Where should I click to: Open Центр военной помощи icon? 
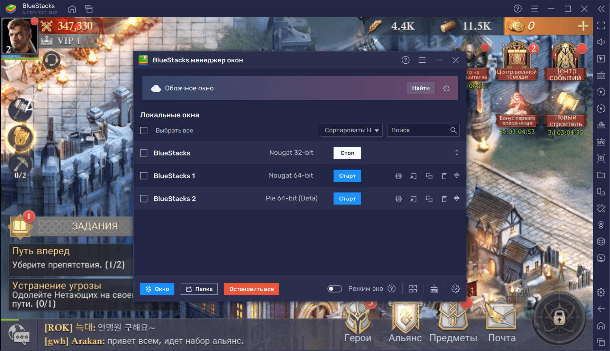tap(517, 61)
